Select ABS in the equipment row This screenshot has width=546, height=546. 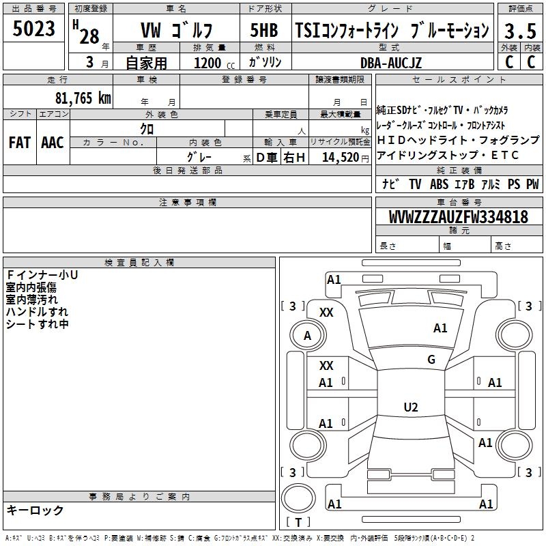tap(439, 184)
